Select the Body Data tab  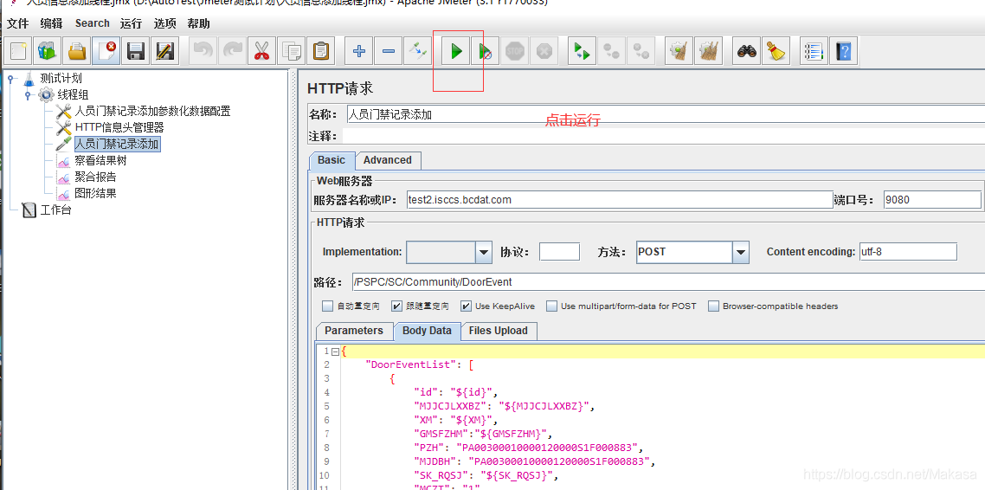pyautogui.click(x=428, y=331)
